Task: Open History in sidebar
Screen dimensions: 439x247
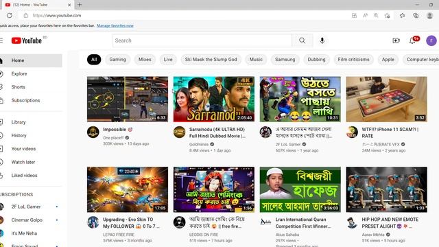Action: click(x=31, y=136)
